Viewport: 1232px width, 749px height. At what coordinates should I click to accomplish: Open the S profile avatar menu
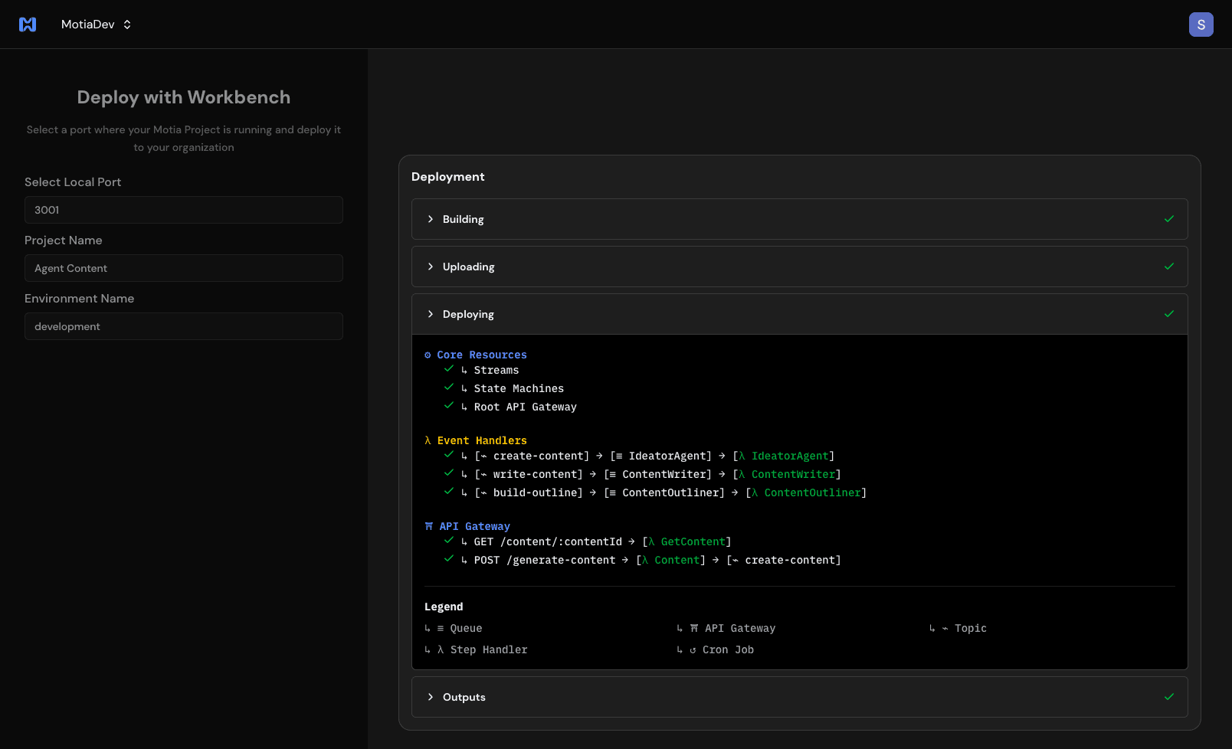(x=1201, y=24)
